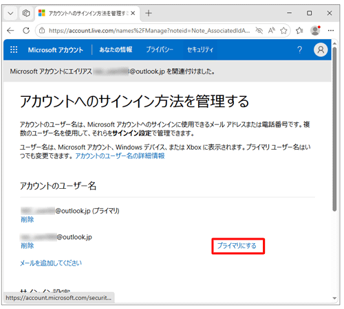The image size is (344, 309).
Task: Open the tab actions chevron menu
Action: [x=10, y=13]
